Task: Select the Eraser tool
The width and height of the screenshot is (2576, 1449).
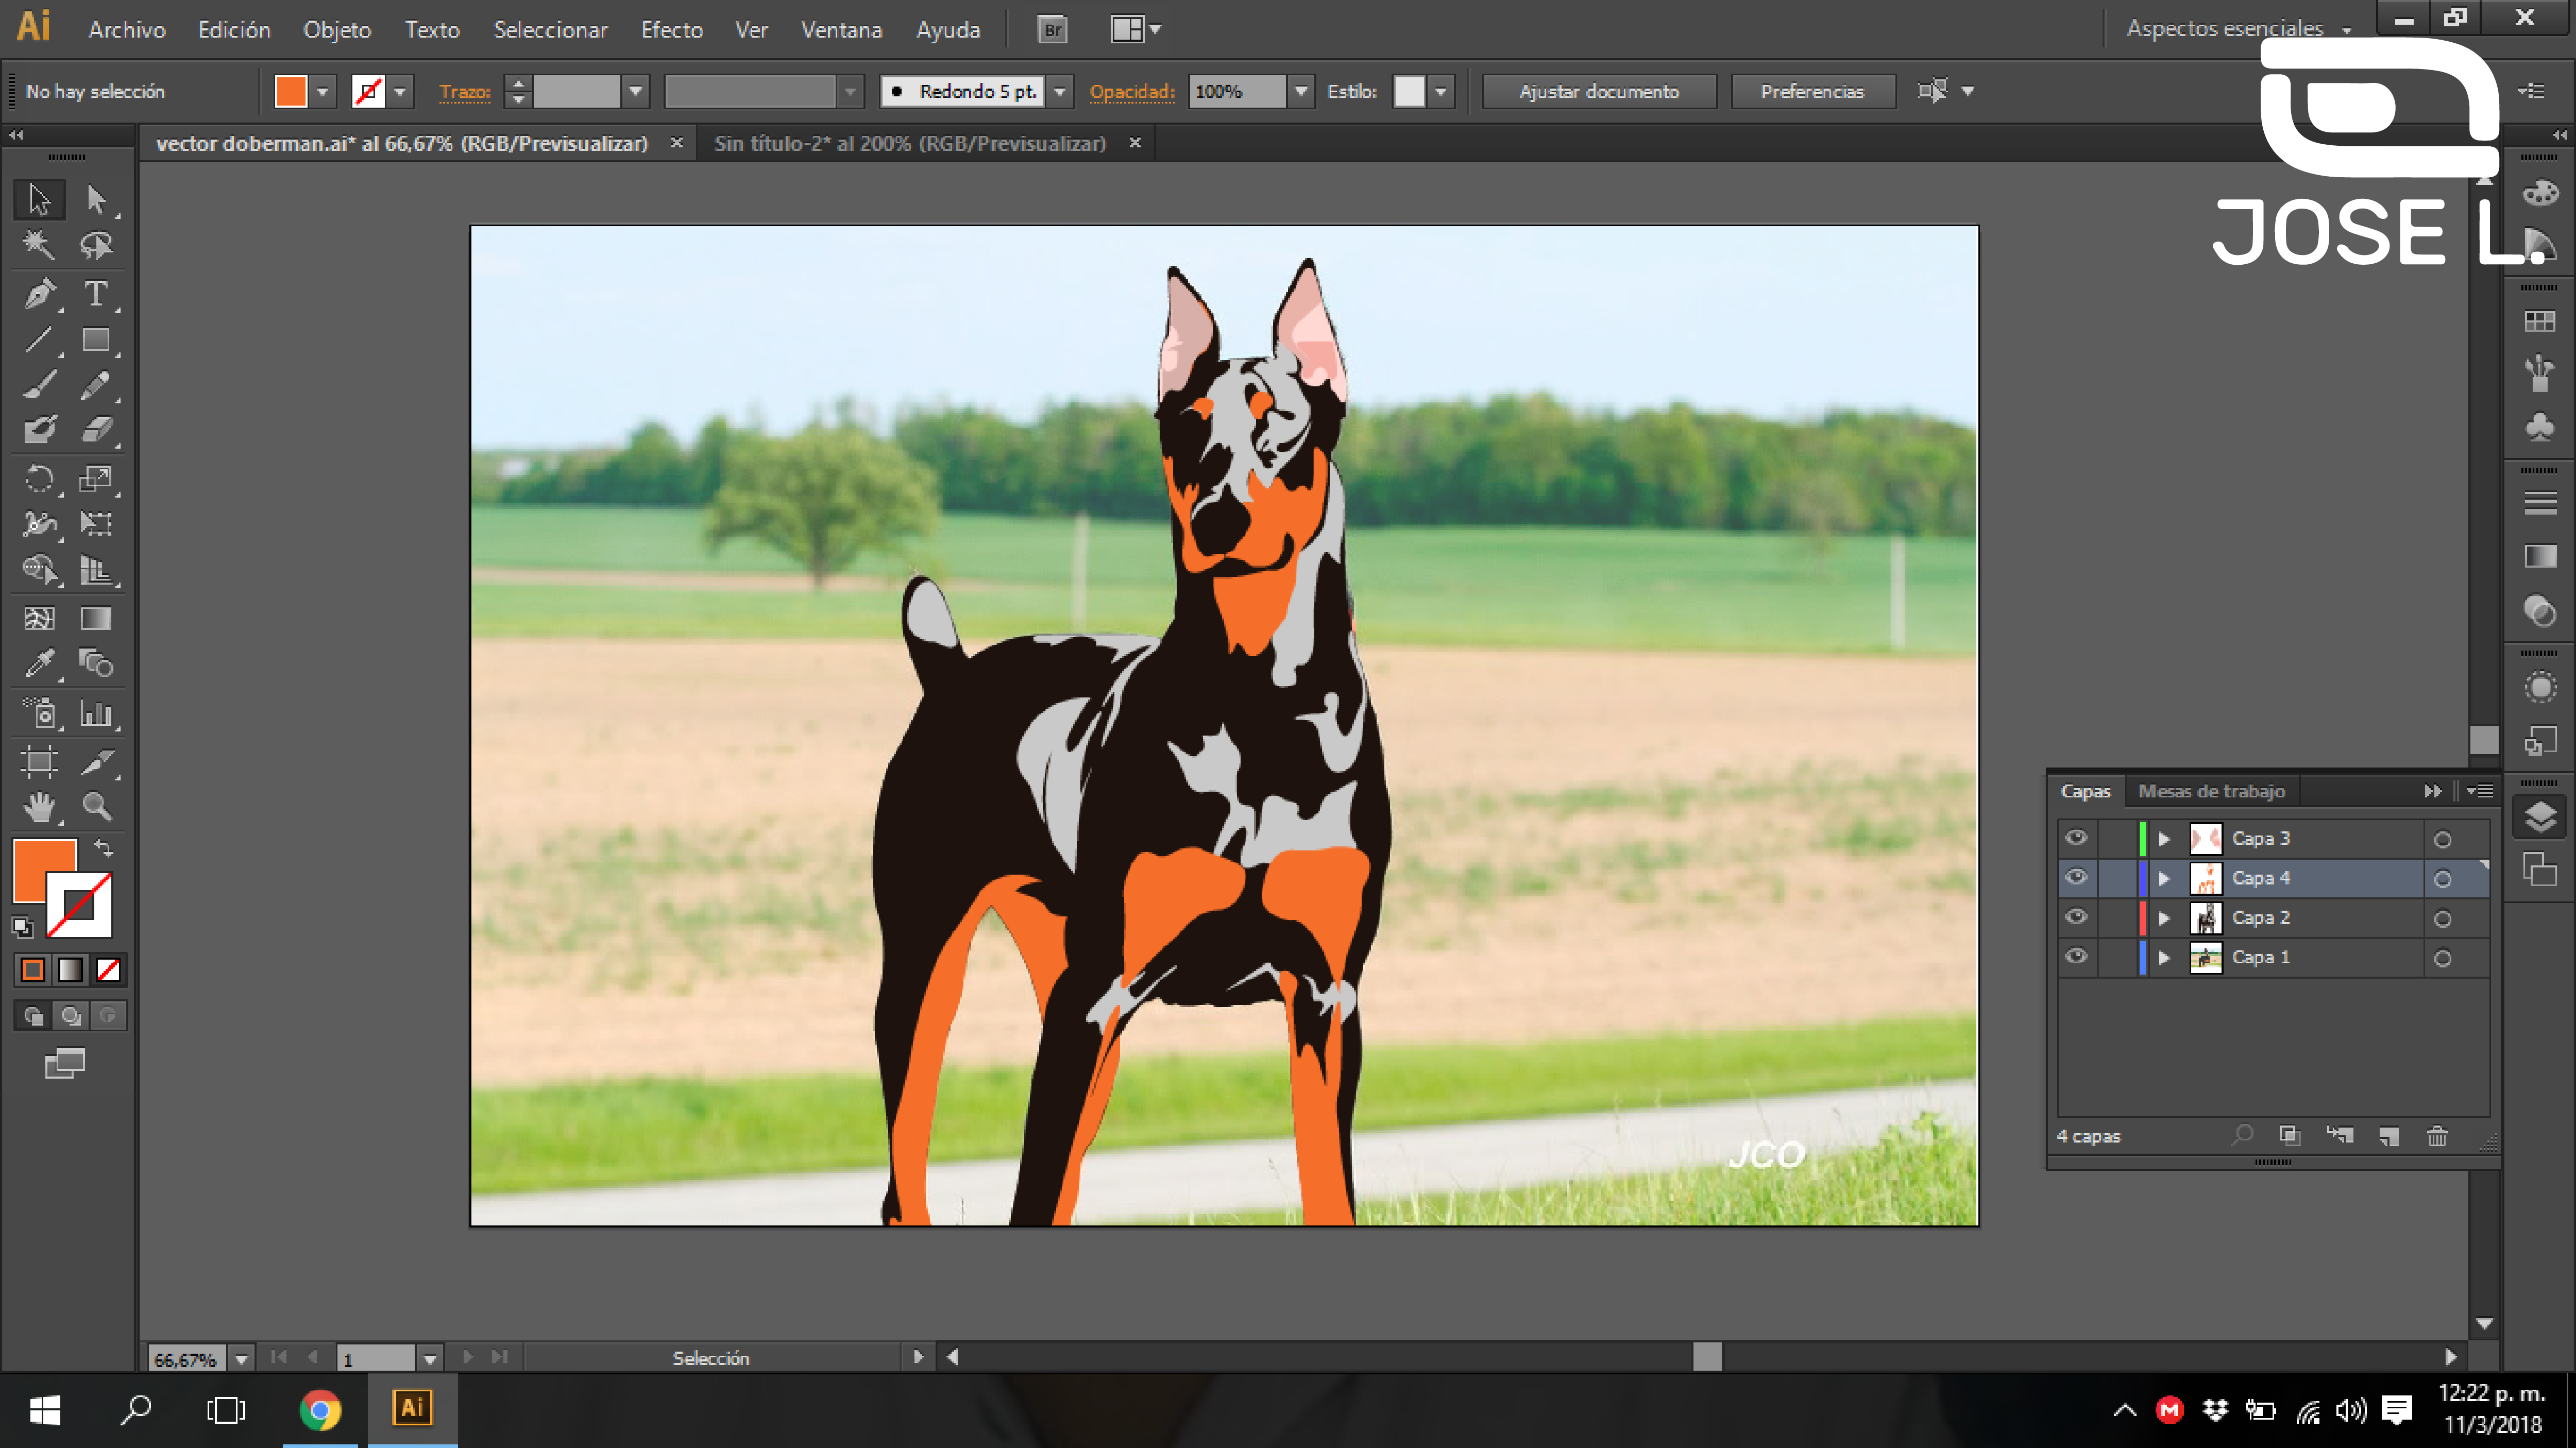Action: point(96,430)
